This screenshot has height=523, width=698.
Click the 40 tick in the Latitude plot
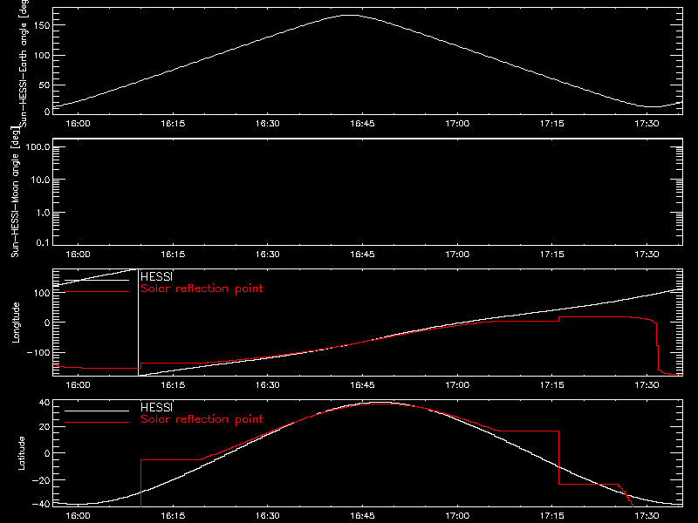click(44, 403)
